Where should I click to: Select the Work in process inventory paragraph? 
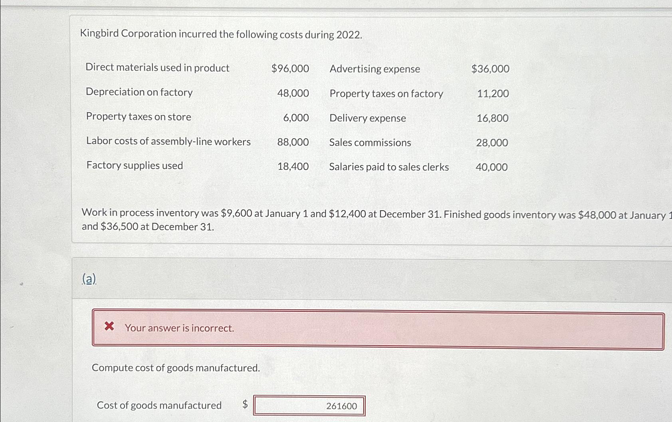pos(319,220)
